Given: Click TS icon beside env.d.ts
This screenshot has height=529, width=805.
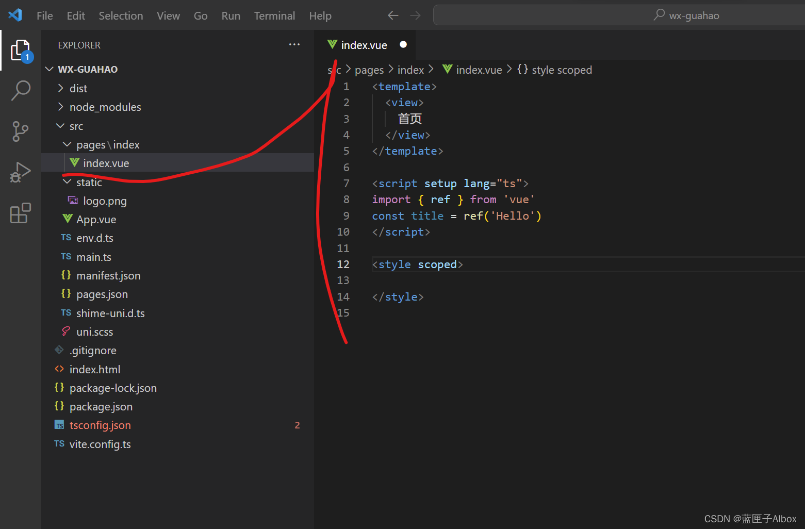Looking at the screenshot, I should pos(66,237).
